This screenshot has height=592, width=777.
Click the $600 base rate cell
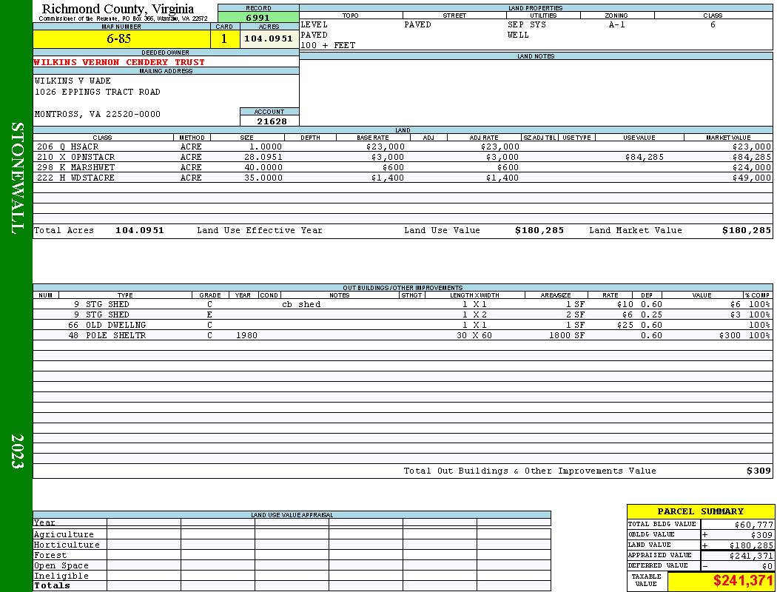pyautogui.click(x=393, y=167)
